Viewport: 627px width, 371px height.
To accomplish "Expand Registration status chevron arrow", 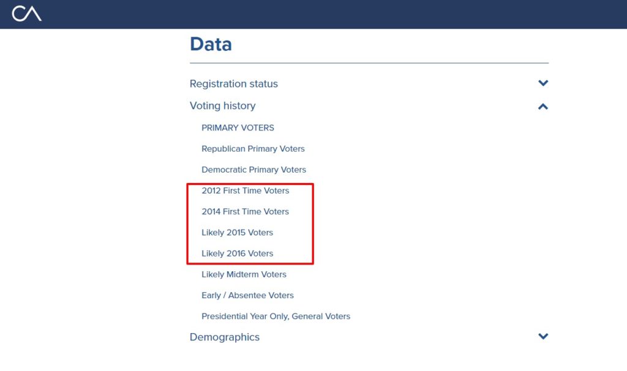I will pyautogui.click(x=543, y=83).
